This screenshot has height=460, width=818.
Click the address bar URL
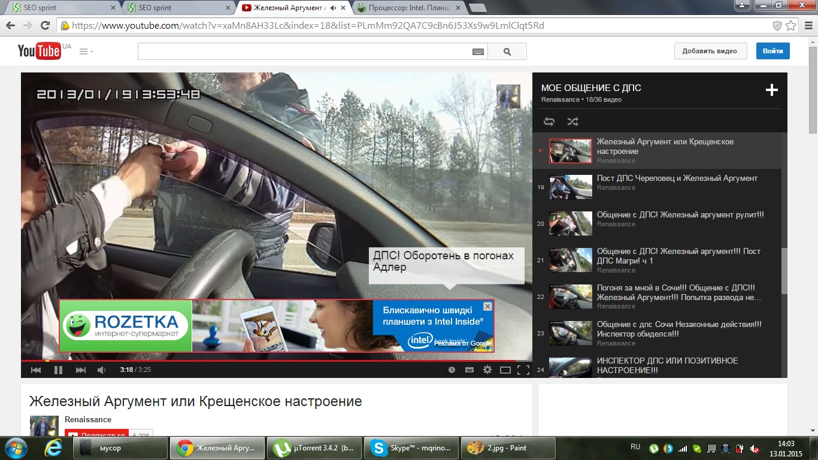307,26
